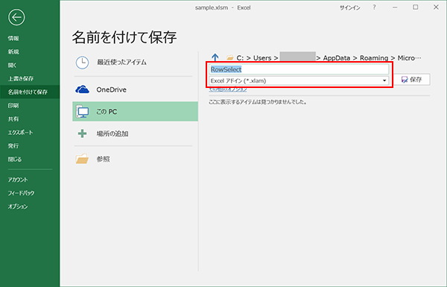
Task: Open the help question mark icon
Action: pos(374,7)
